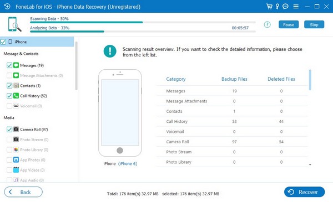
Task: Toggle the Photo Stream (0) checkbox
Action: pyautogui.click(x=9, y=139)
